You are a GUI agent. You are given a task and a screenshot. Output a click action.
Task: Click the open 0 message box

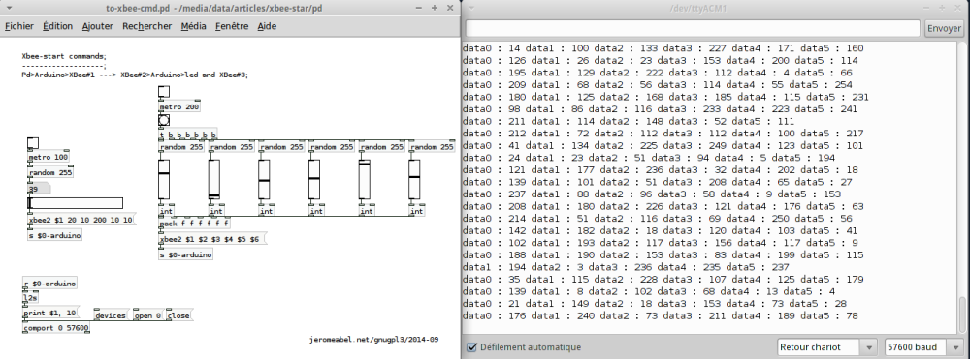click(148, 315)
